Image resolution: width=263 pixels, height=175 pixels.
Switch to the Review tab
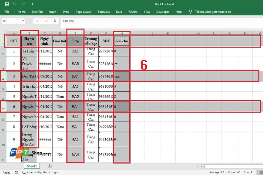[x=133, y=12]
